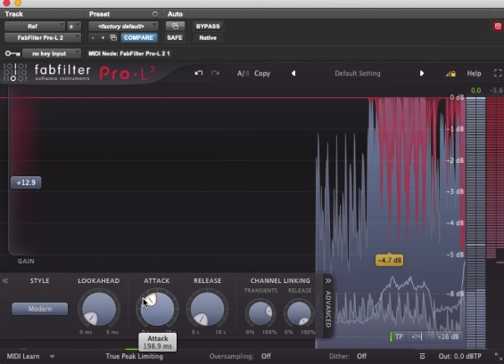Click the -4.7 dB gain reduction label
The image size is (504, 364).
(389, 260)
